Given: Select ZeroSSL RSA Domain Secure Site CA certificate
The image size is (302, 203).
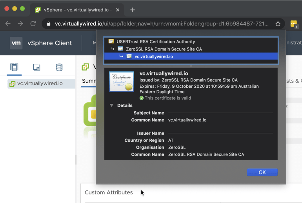Looking at the screenshot, I should pos(191,49).
